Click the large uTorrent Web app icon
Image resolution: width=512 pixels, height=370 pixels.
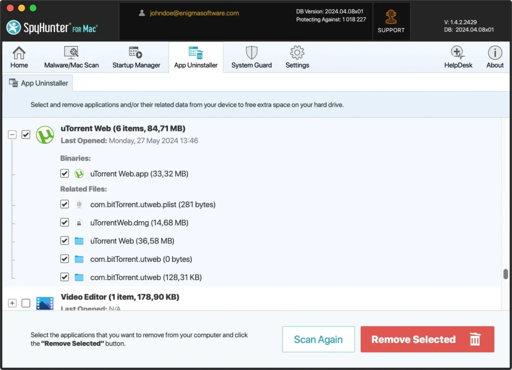click(x=44, y=134)
